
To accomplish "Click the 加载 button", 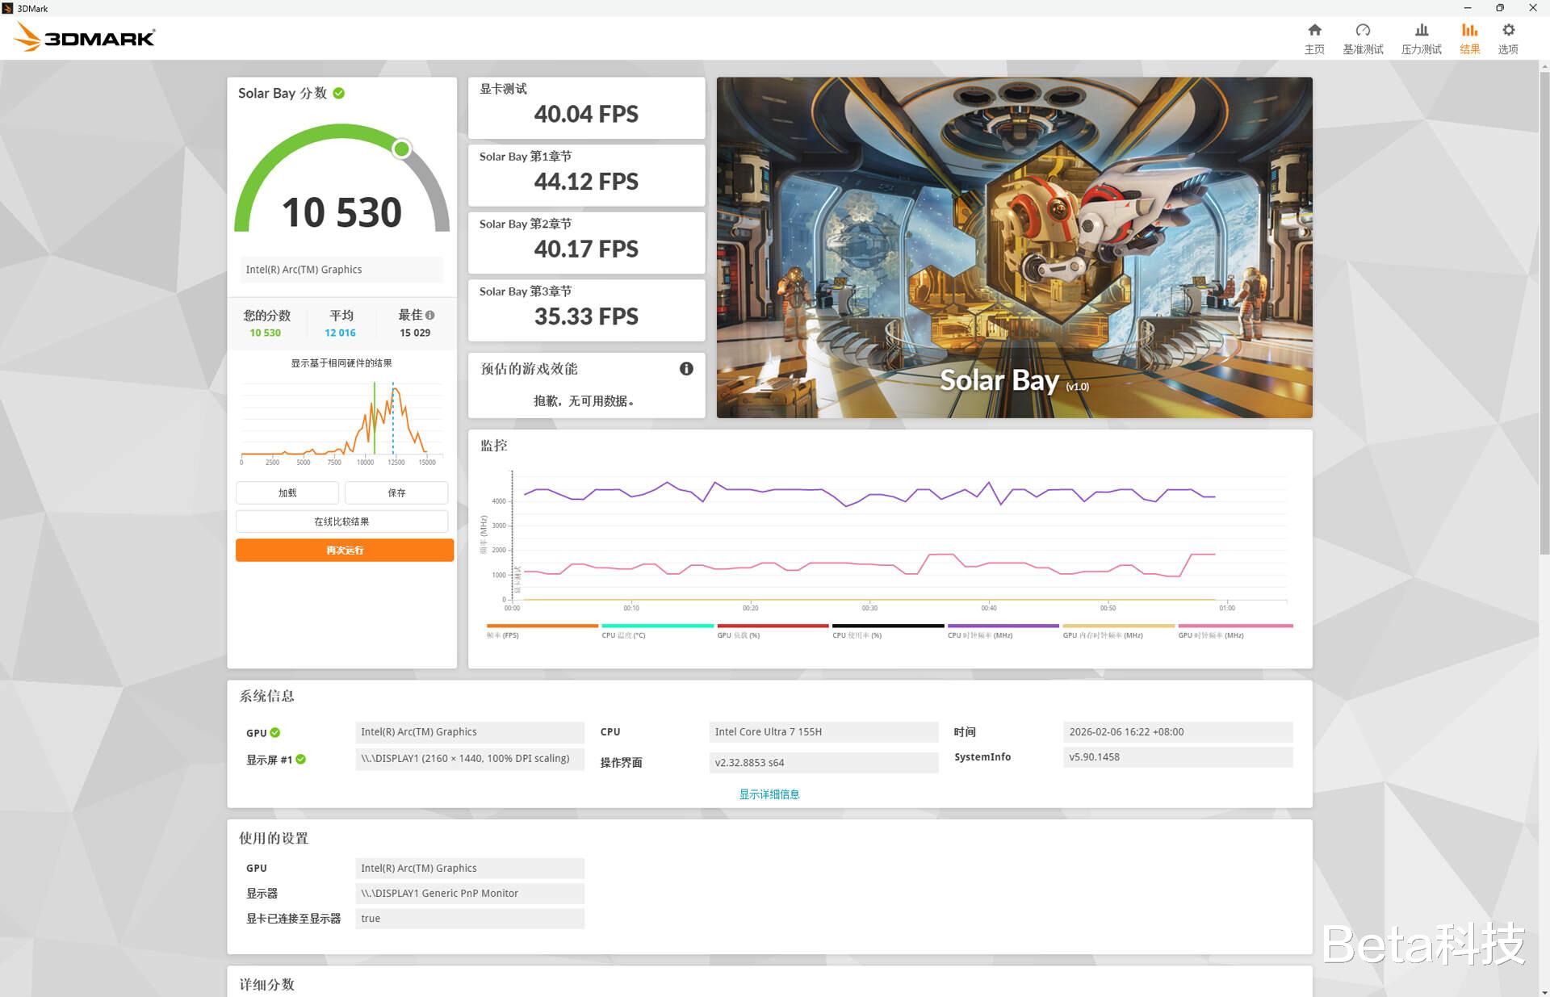I will 287,492.
